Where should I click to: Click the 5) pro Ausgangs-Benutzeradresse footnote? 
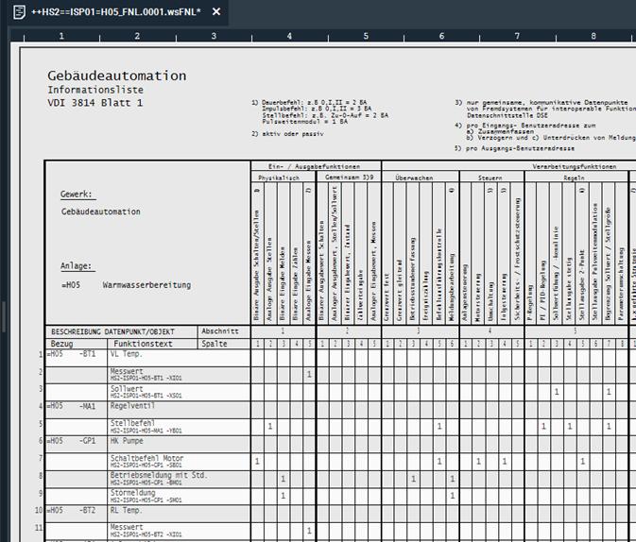tap(514, 148)
